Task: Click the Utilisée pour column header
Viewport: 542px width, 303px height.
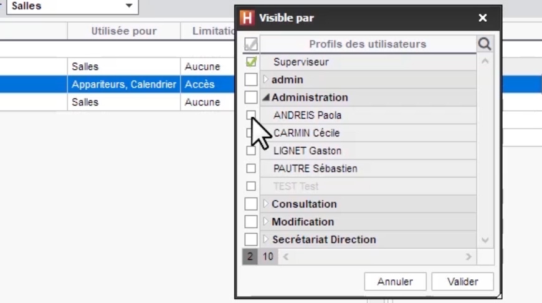Action: tap(124, 31)
